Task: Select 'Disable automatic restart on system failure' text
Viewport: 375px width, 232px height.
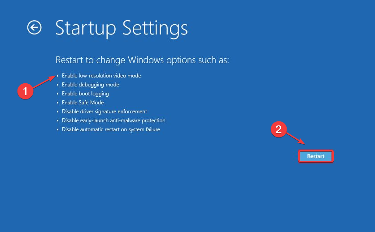Action: coord(111,129)
